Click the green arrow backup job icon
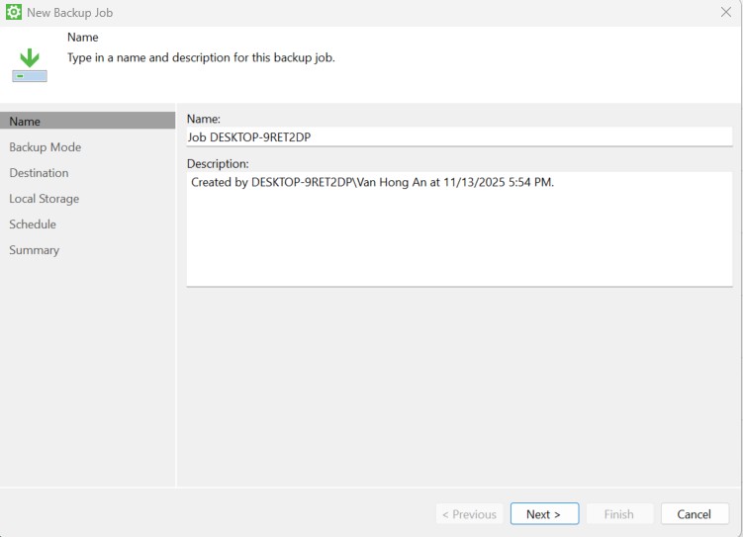This screenshot has height=537, width=743. (x=30, y=65)
